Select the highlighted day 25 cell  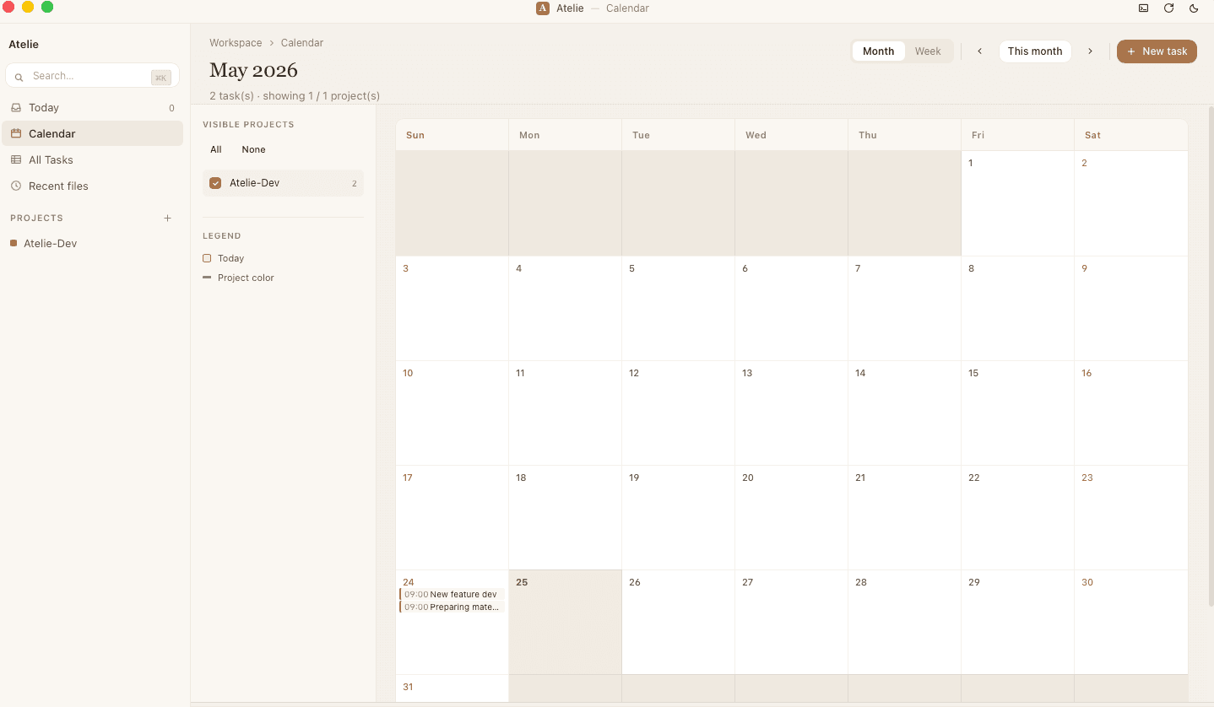(566, 623)
